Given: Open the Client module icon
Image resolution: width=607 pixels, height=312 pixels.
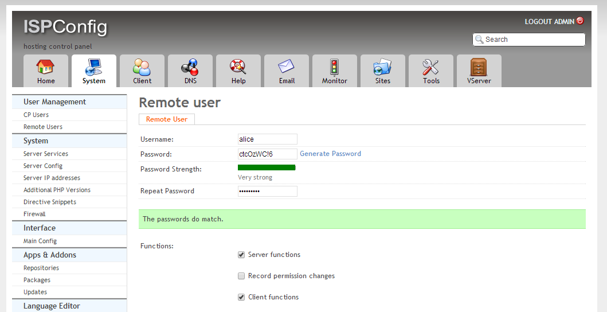Looking at the screenshot, I should pyautogui.click(x=142, y=67).
